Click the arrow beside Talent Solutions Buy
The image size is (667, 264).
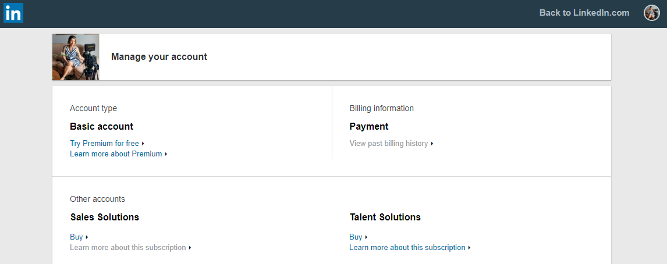click(366, 237)
